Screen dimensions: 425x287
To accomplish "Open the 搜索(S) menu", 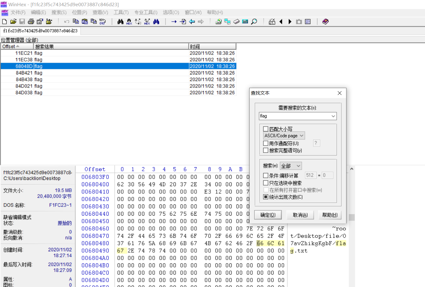I will tap(59, 12).
